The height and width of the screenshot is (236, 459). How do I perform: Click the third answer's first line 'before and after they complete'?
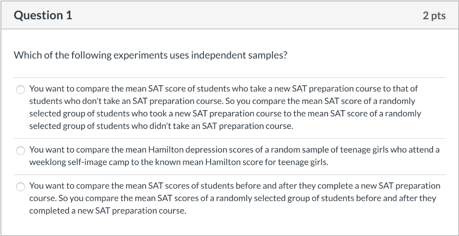click(x=234, y=186)
